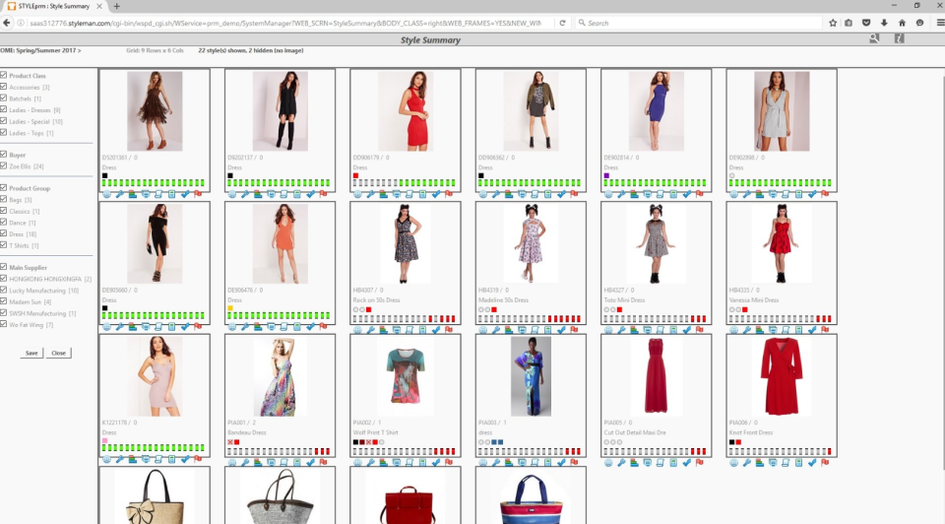The height and width of the screenshot is (524, 945).
Task: Click calculator icon under style DD906179
Action: pos(422,194)
